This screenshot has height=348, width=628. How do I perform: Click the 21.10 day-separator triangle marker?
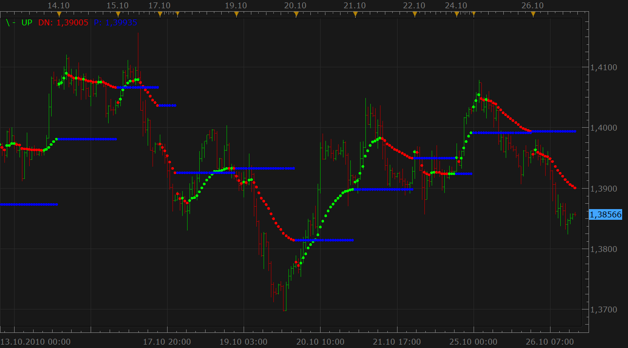pos(355,14)
